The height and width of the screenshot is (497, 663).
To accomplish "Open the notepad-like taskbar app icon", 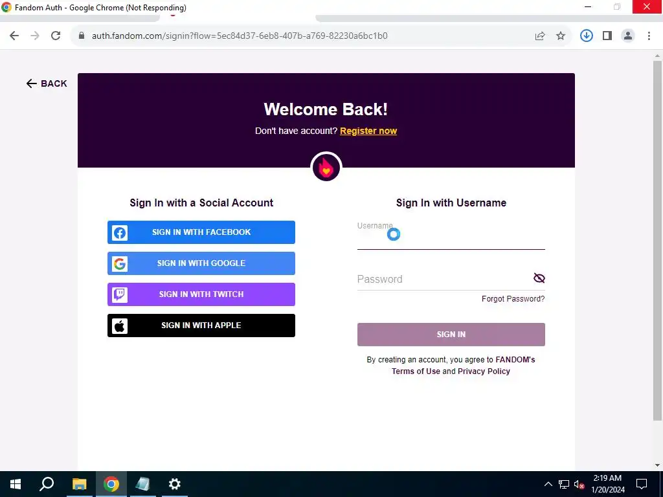I will tap(143, 484).
